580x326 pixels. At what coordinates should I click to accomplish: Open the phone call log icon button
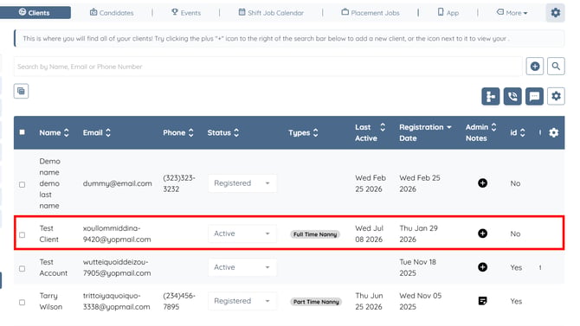(512, 97)
